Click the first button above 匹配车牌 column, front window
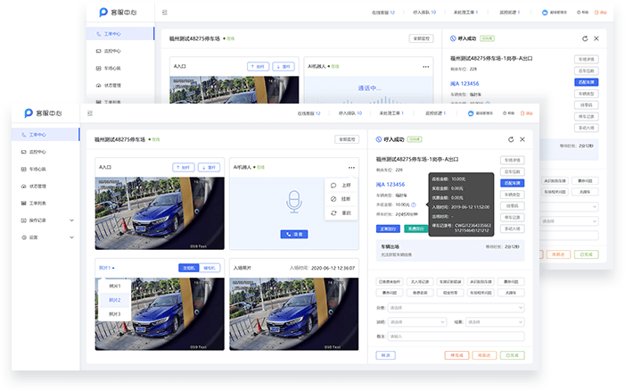Screen dimensions: 625x391 pyautogui.click(x=512, y=161)
